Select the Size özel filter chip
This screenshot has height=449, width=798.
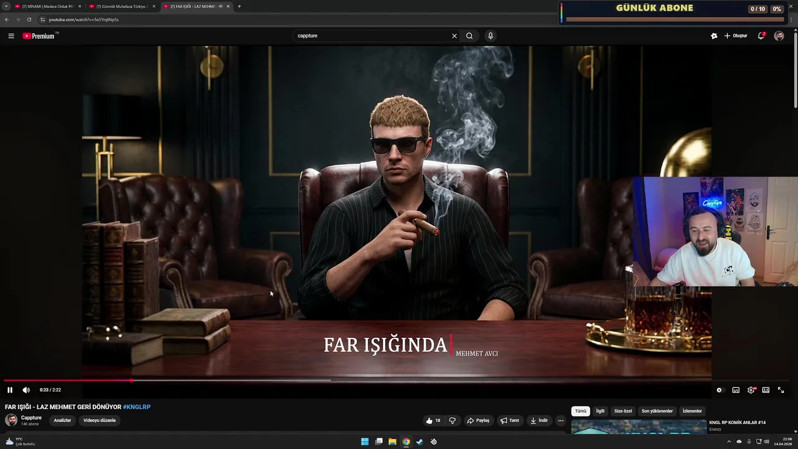coord(623,411)
